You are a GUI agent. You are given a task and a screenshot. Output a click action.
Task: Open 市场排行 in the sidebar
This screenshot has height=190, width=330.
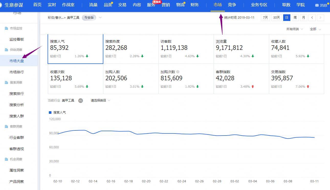coord(17,72)
